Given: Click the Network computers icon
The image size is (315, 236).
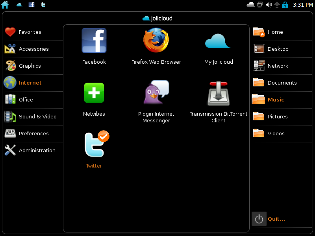Looking at the screenshot, I should pos(259,65).
